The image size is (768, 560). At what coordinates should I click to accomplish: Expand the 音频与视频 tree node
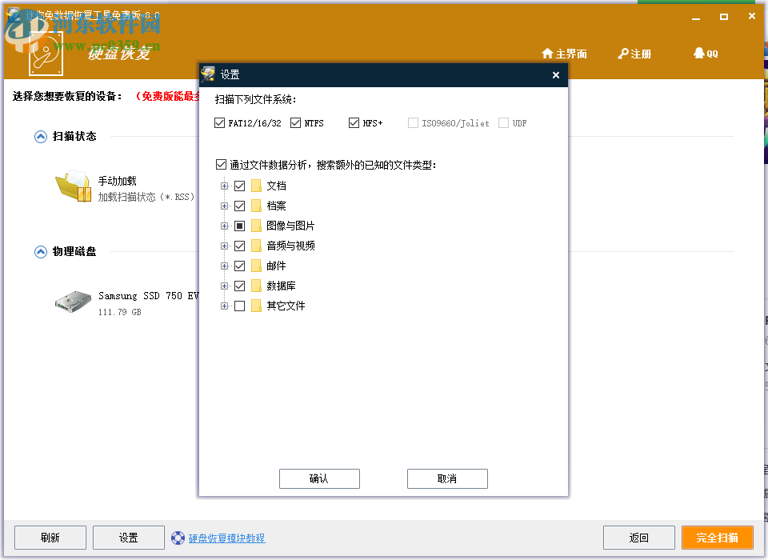pyautogui.click(x=224, y=245)
